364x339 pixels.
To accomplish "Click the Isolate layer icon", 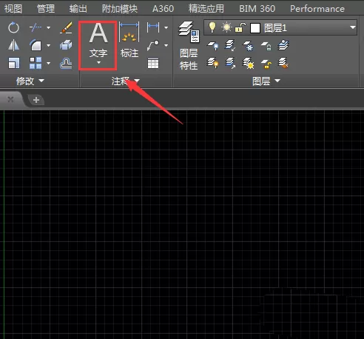I will (x=230, y=45).
